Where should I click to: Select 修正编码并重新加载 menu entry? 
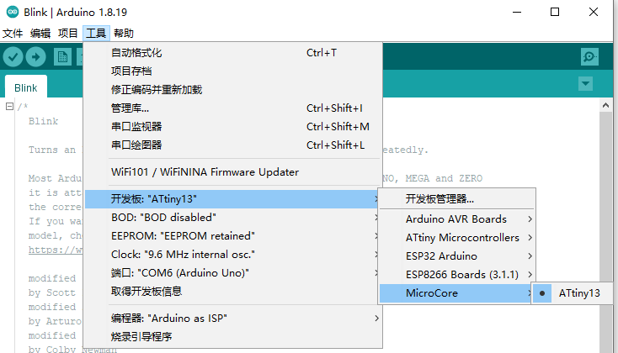pyautogui.click(x=232, y=90)
